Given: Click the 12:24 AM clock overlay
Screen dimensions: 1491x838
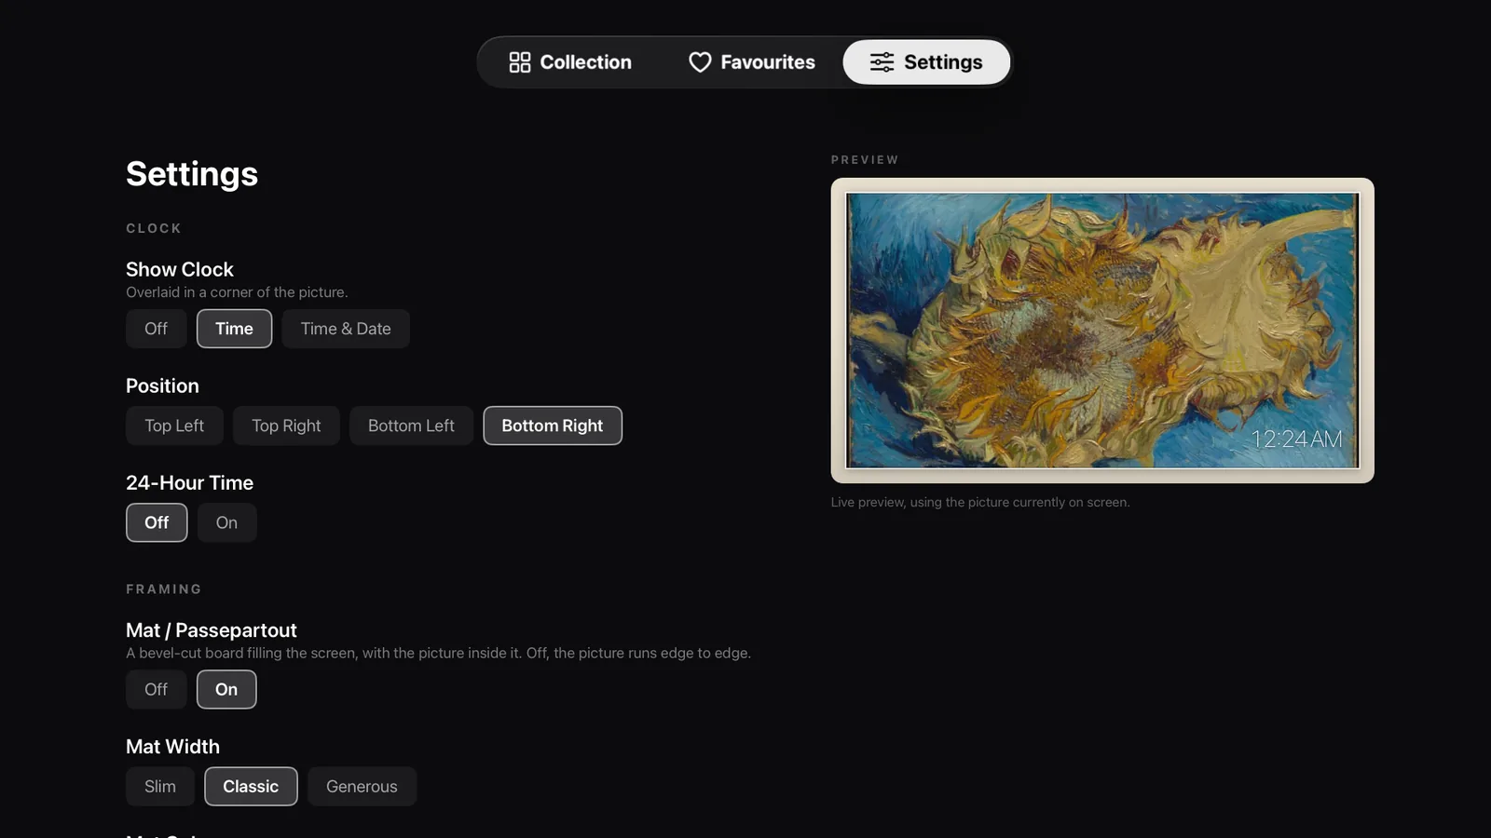Looking at the screenshot, I should 1296,439.
